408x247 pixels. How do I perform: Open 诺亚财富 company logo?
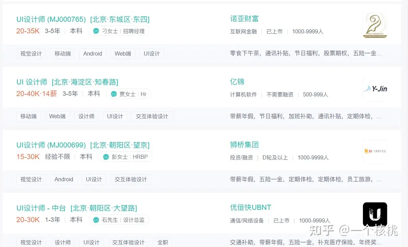(375, 26)
